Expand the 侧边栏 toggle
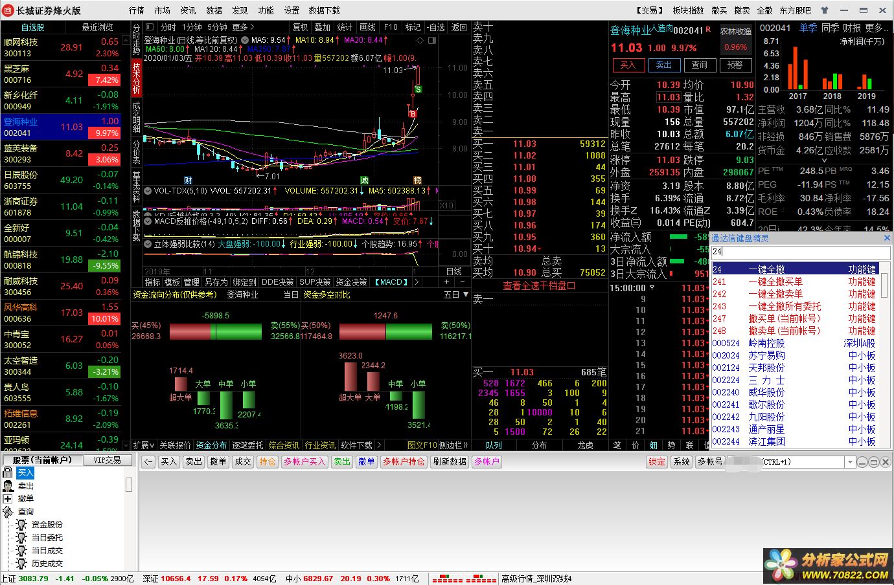Viewport: 894px width, 585px height. [454, 445]
